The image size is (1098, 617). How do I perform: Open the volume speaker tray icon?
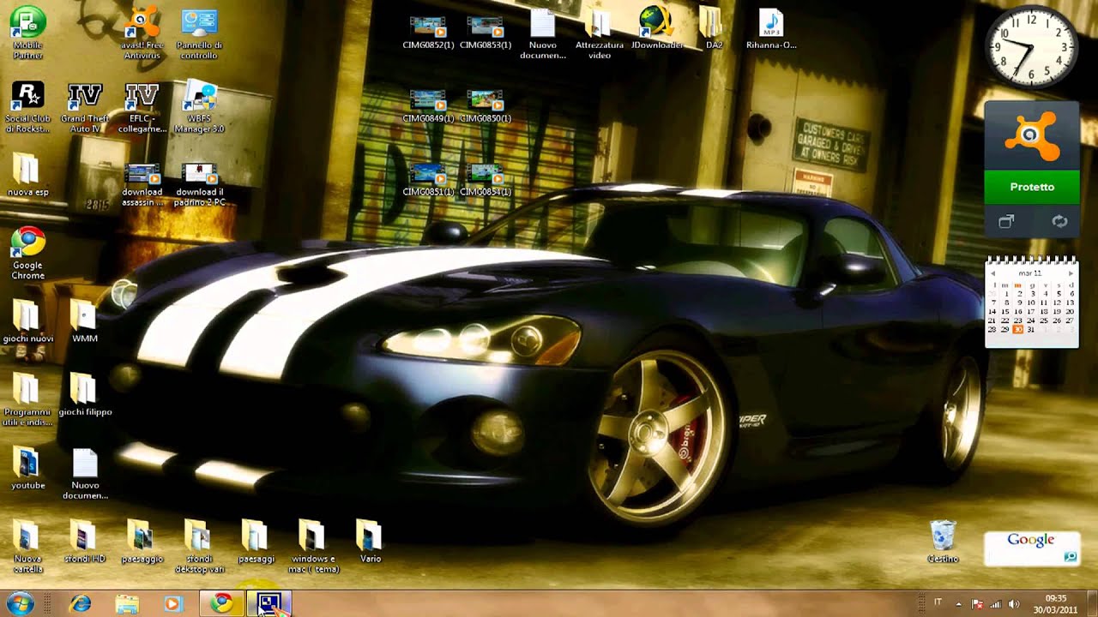click(x=1014, y=603)
